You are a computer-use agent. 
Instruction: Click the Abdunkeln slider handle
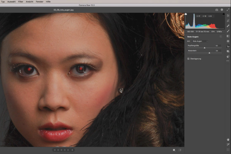tap(209, 53)
